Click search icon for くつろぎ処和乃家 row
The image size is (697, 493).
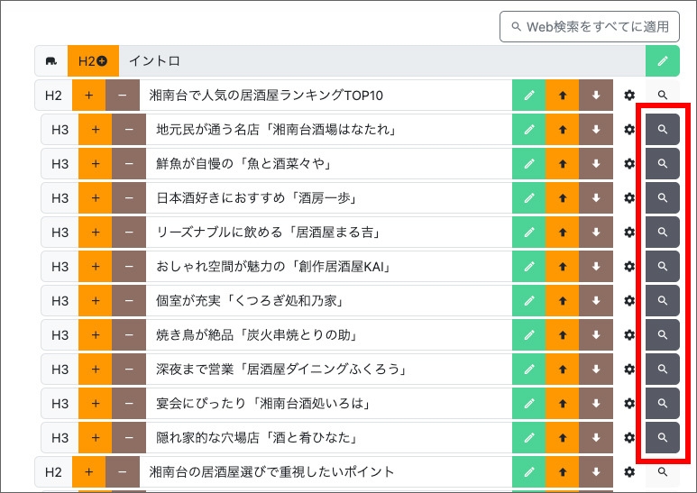(663, 301)
